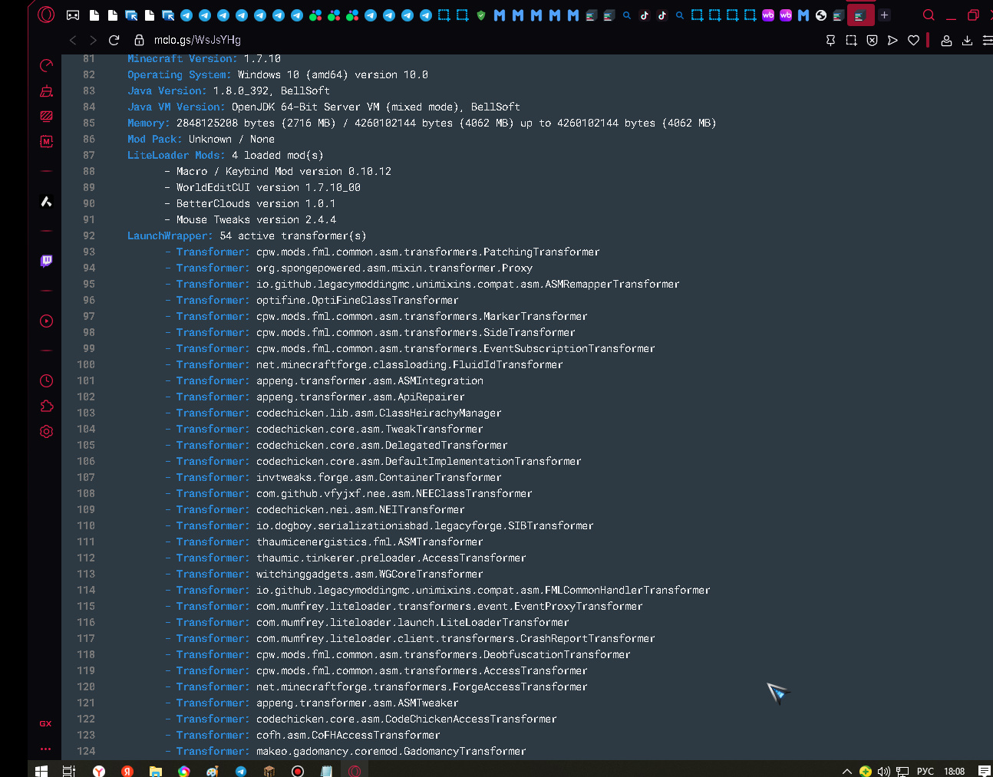
Task: Click the hatched screen sidebar icon
Action: pos(46,117)
